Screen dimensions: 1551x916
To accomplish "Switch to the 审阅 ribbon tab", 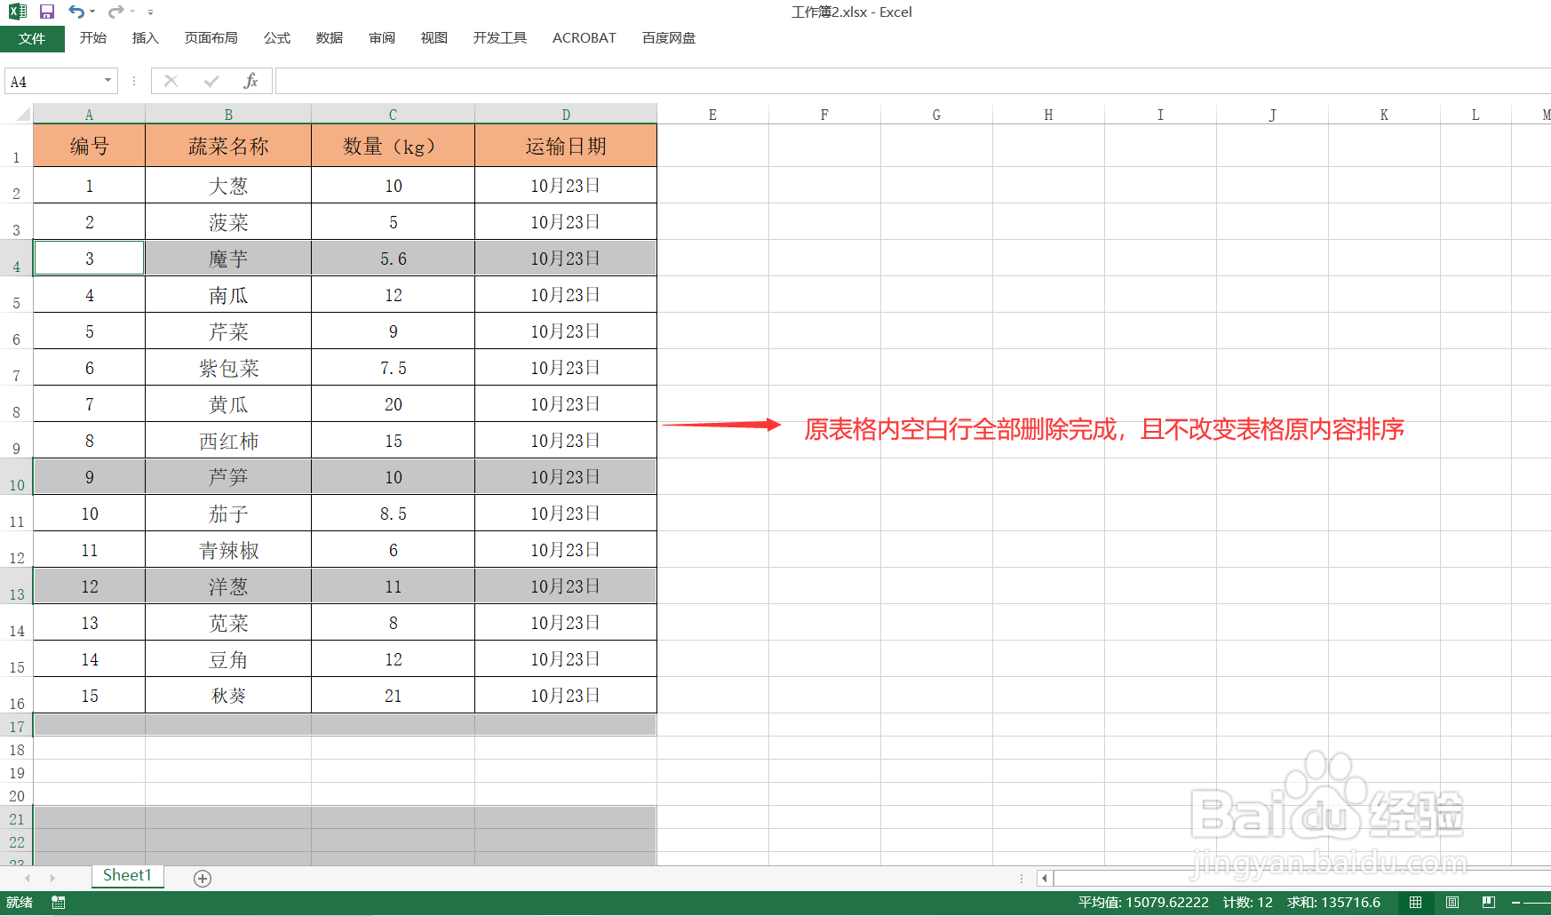I will tap(382, 37).
